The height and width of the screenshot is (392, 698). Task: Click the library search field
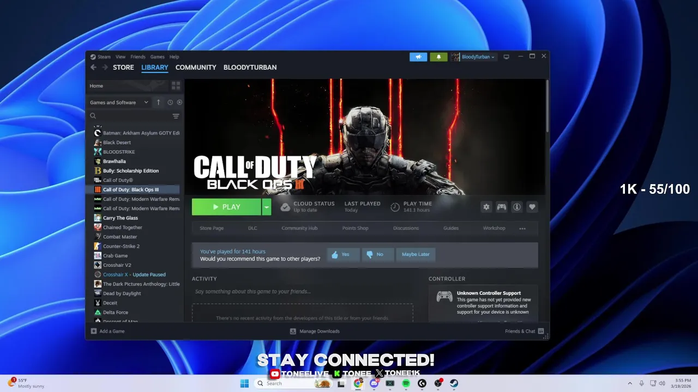point(129,116)
